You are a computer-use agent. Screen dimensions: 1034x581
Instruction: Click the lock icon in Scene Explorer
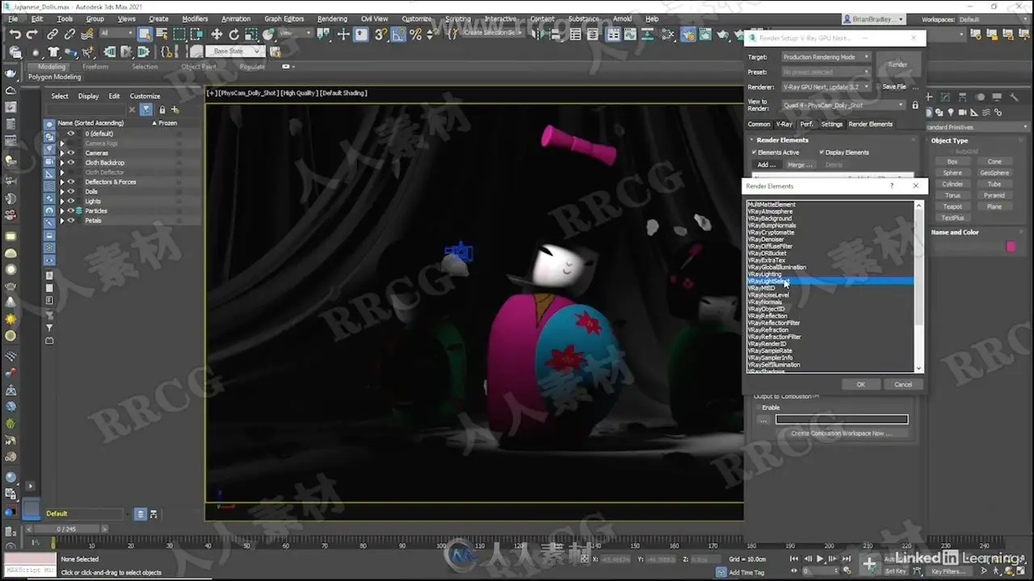point(162,110)
